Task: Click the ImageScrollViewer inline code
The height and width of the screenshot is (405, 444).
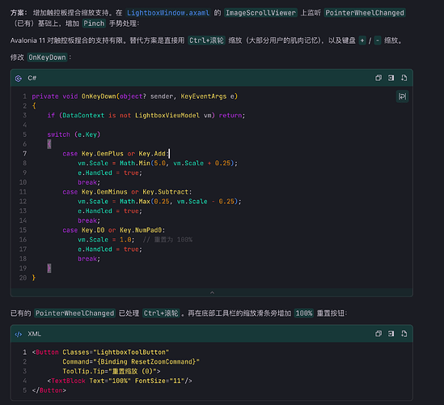Action: (x=260, y=13)
